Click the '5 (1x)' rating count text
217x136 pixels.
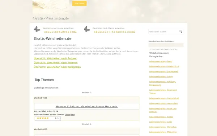pos(58,118)
